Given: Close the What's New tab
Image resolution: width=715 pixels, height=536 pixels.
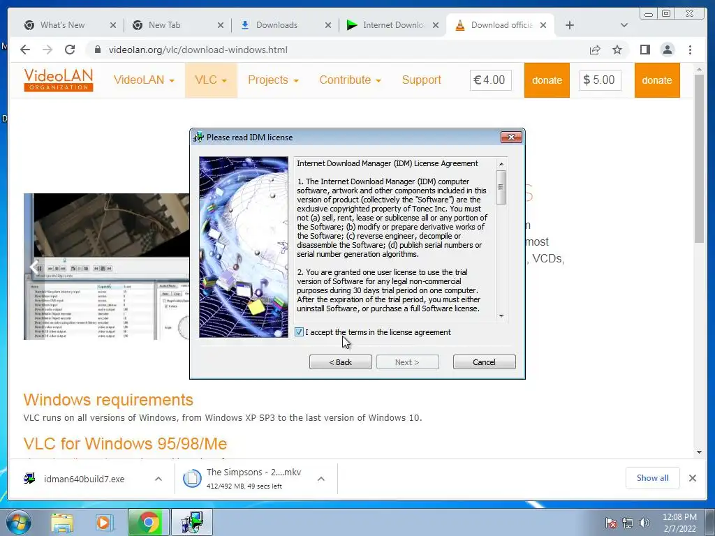Looking at the screenshot, I should (x=113, y=26).
